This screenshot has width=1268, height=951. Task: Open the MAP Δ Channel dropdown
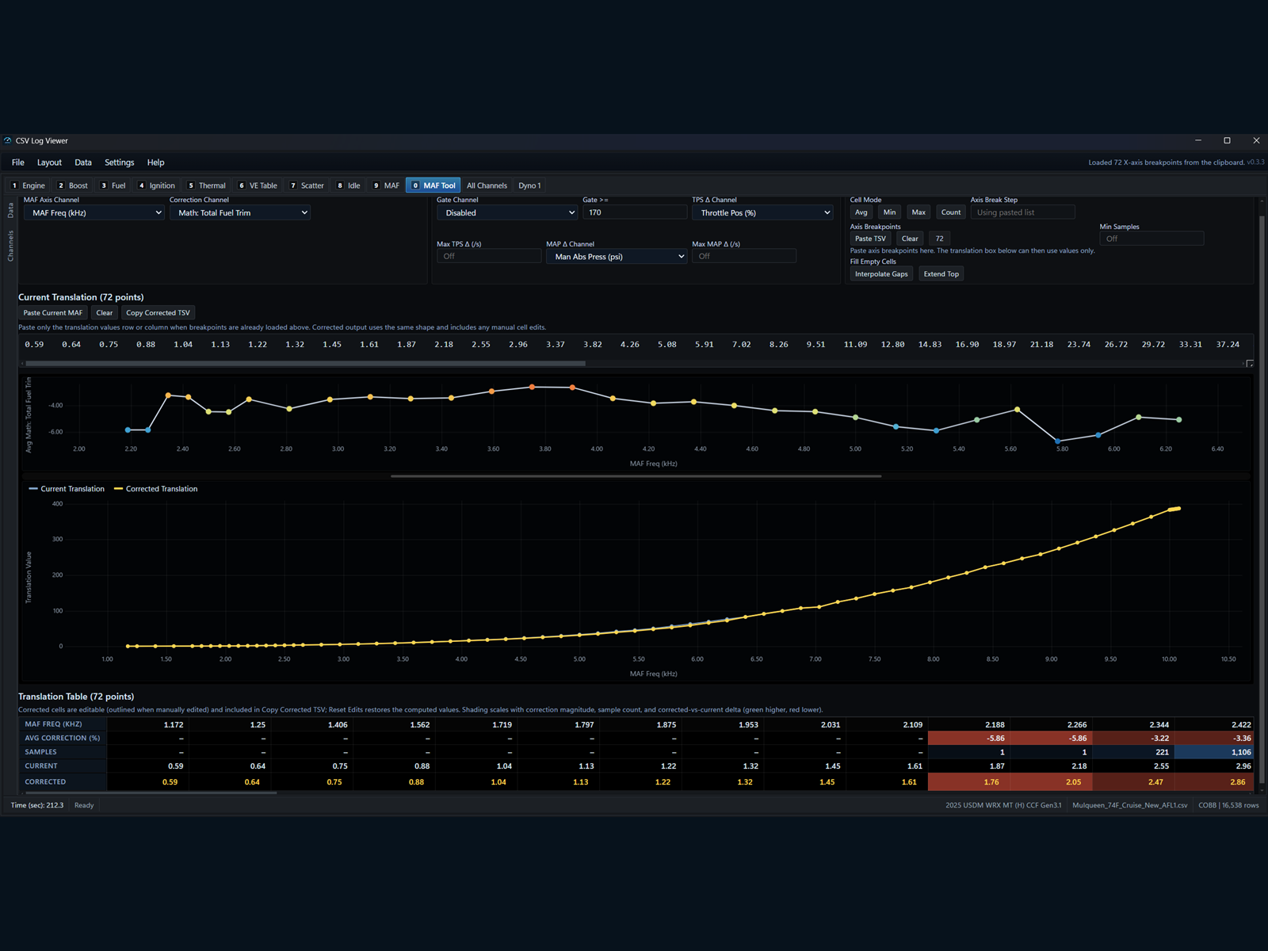tap(617, 256)
